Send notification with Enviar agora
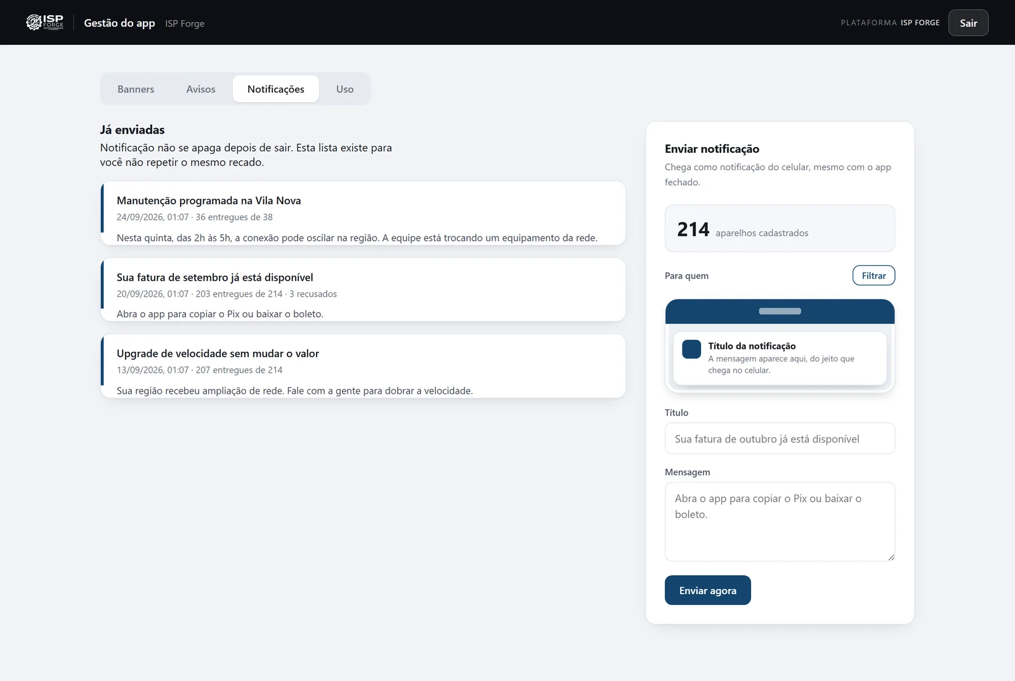This screenshot has width=1015, height=681. click(x=707, y=590)
